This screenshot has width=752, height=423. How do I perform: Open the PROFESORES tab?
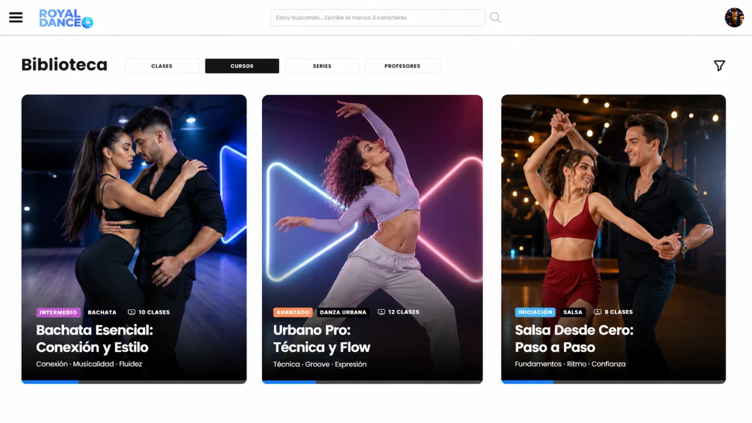pyautogui.click(x=402, y=66)
